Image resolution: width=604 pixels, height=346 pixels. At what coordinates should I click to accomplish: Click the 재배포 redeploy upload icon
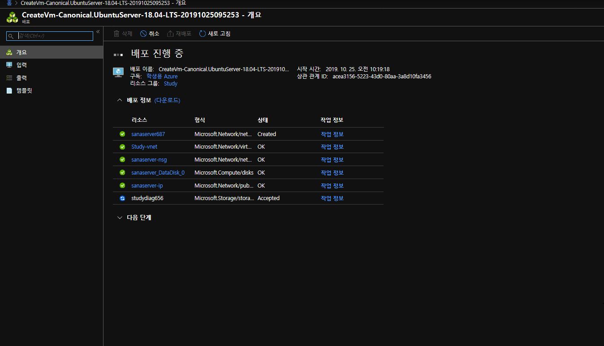point(170,34)
